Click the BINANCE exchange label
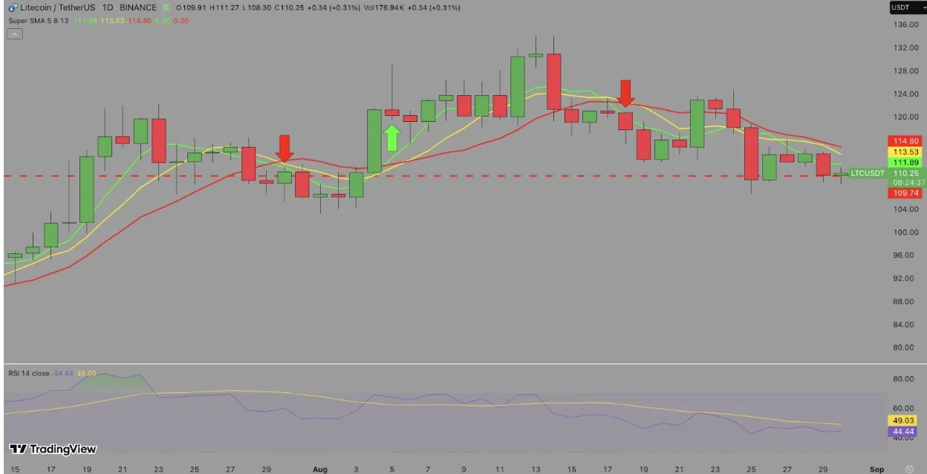Image resolution: width=927 pixels, height=474 pixels. 139,7
